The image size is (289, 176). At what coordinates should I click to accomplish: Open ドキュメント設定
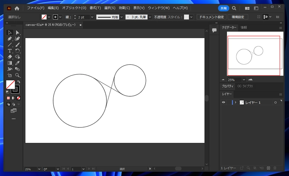(x=211, y=17)
